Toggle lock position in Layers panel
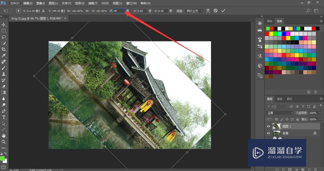This screenshot has width=324, height=171. coord(287,119)
